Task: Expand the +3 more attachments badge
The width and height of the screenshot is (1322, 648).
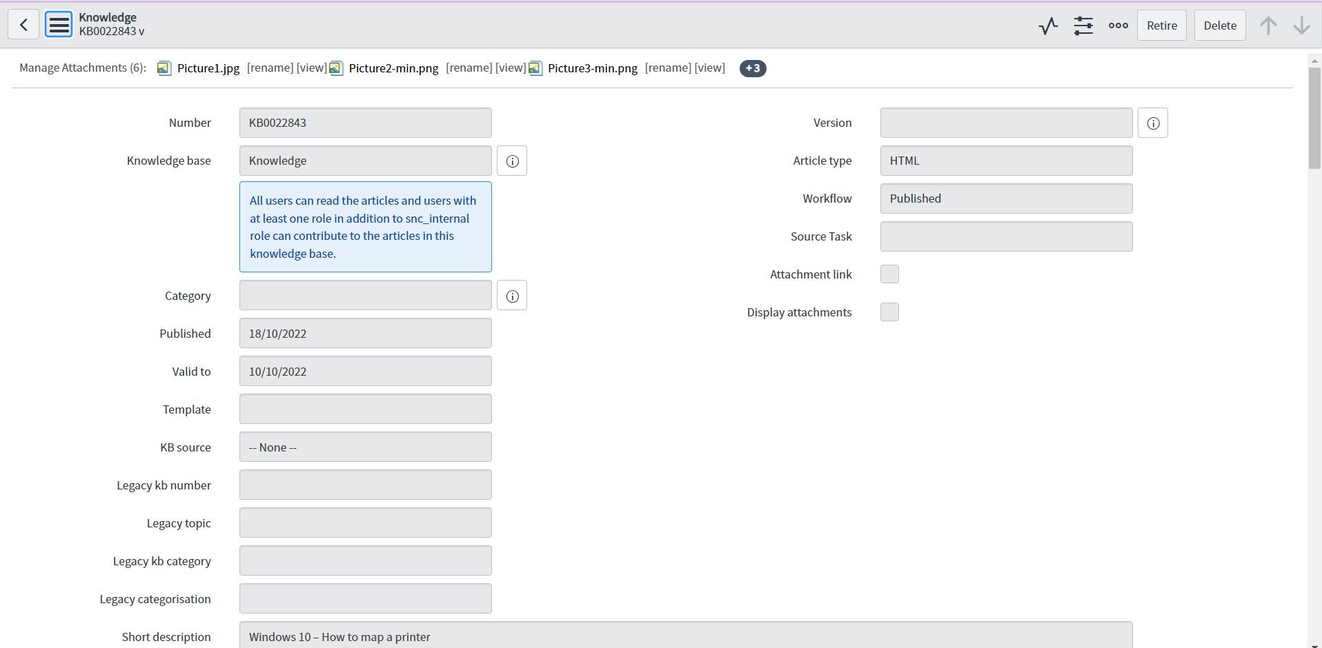Action: pos(753,68)
